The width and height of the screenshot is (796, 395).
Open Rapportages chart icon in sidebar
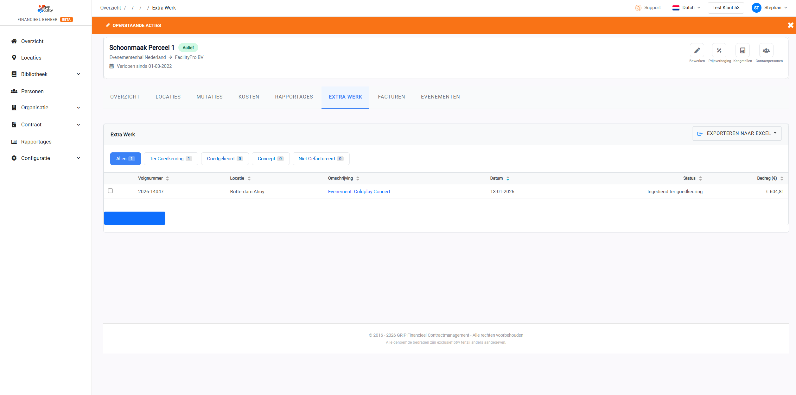(x=14, y=142)
